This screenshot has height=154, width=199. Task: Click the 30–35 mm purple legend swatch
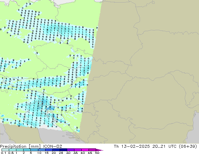(70, 150)
